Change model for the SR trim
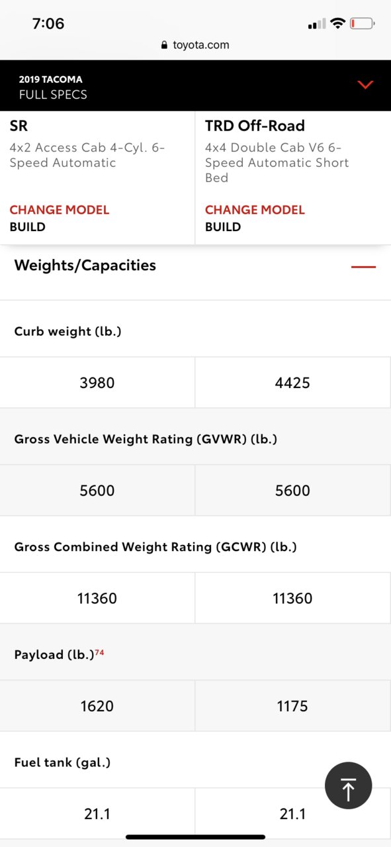 (x=60, y=210)
